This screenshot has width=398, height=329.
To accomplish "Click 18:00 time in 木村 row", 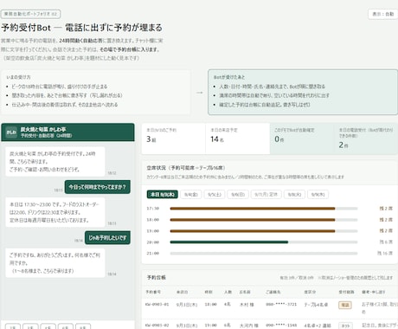I will coord(210,305).
